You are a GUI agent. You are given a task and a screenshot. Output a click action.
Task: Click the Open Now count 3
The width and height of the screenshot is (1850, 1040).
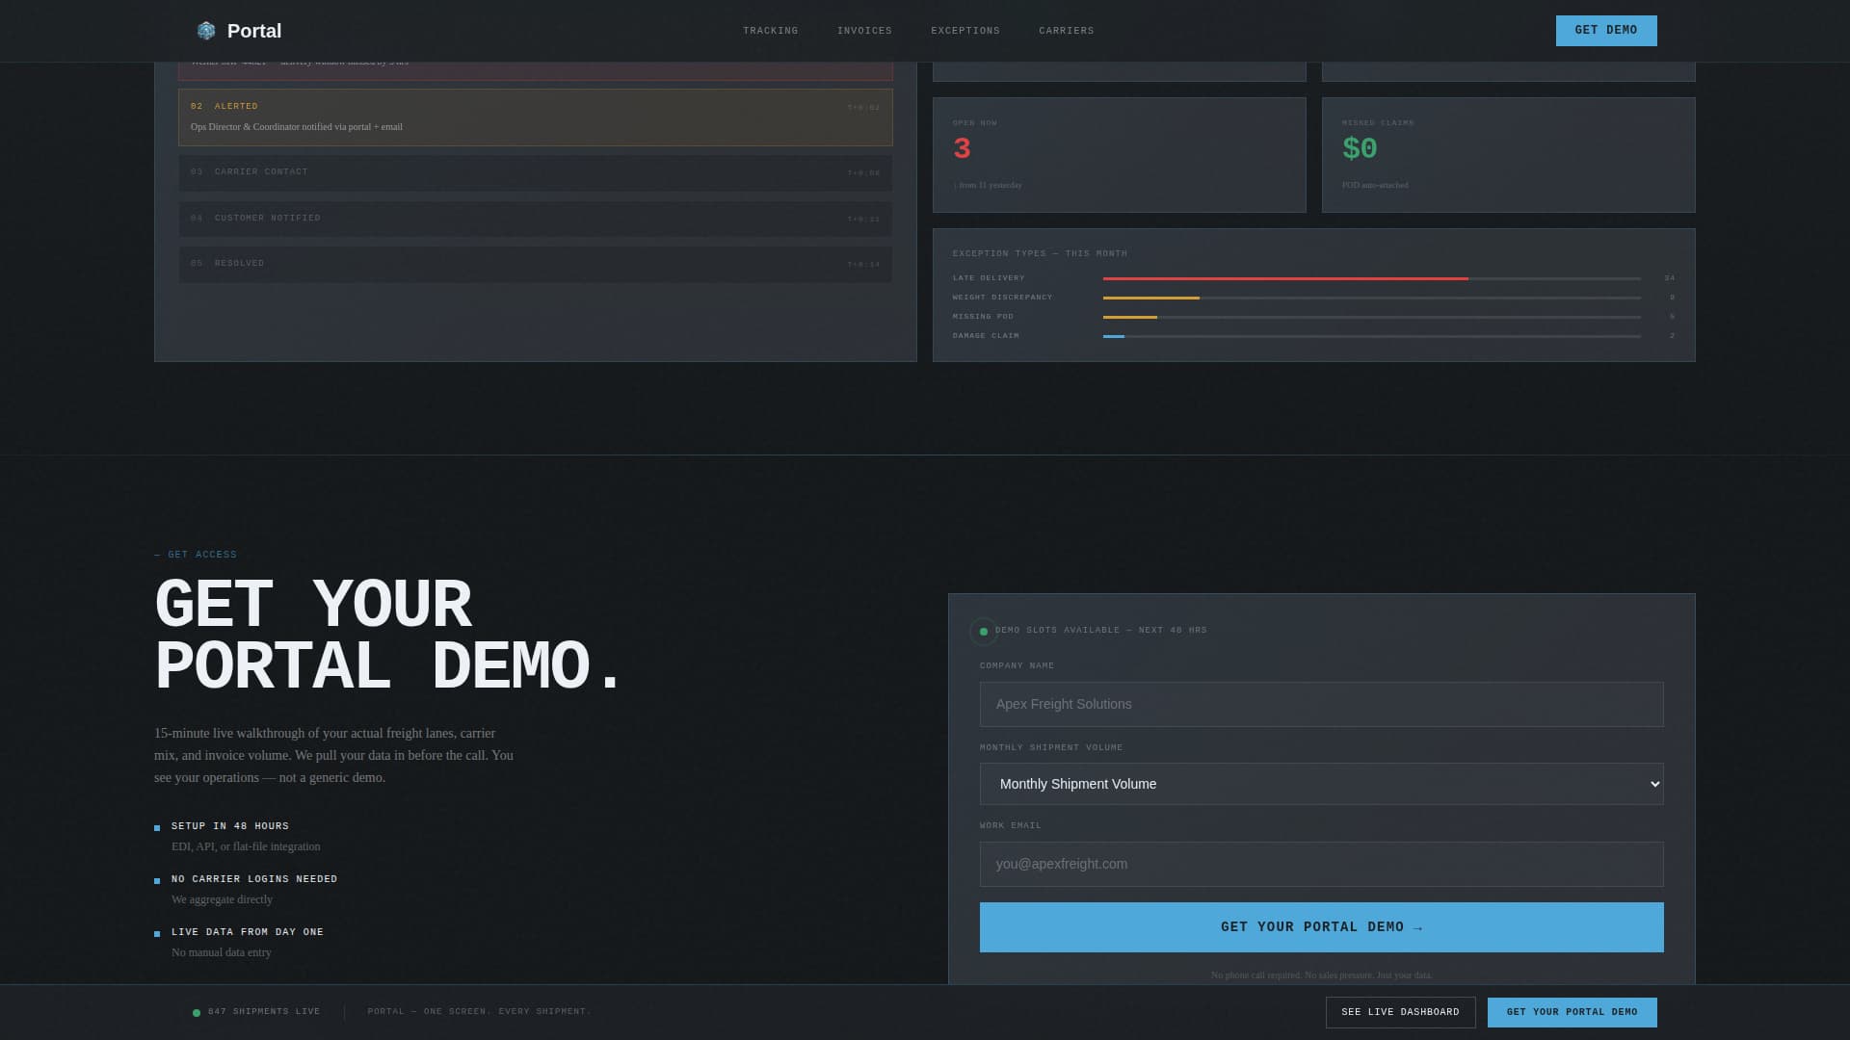tap(962, 149)
